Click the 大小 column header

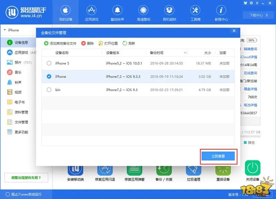pos(207,53)
